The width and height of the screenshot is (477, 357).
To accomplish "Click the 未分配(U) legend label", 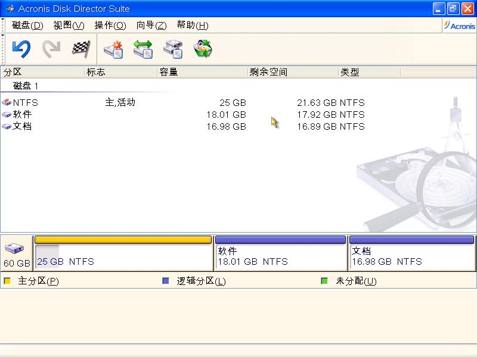I will click(x=356, y=281).
